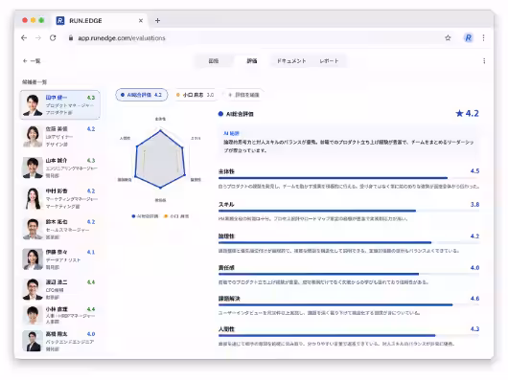Click the 4.2 star rating at top right

(x=467, y=113)
